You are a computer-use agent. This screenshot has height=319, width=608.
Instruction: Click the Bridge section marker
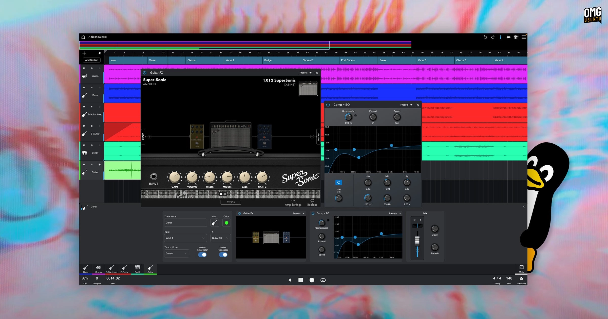click(281, 60)
